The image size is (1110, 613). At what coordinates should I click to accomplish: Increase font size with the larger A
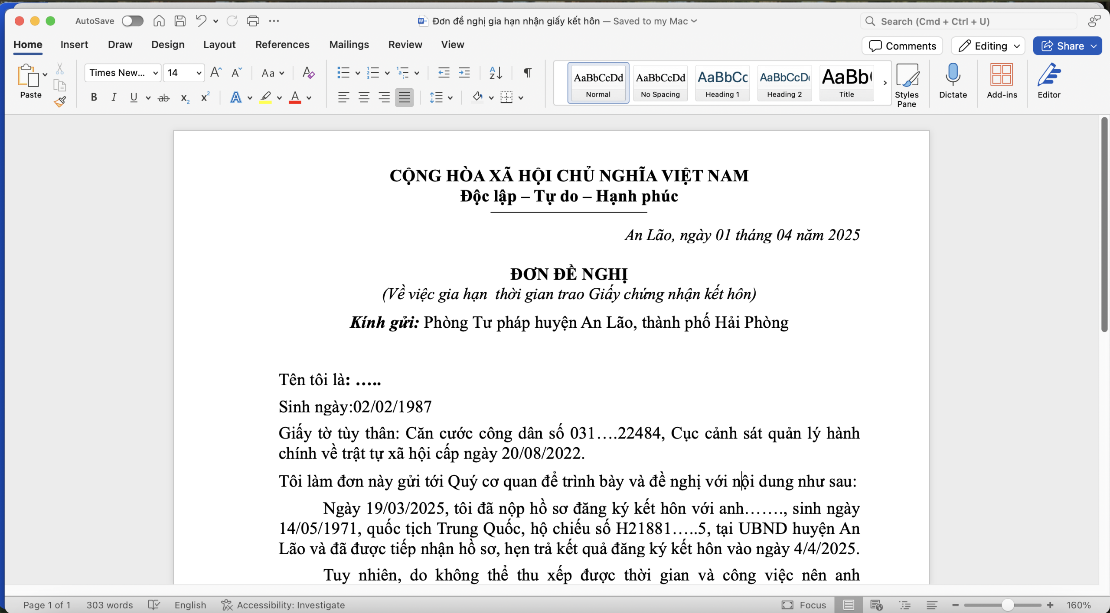point(216,72)
